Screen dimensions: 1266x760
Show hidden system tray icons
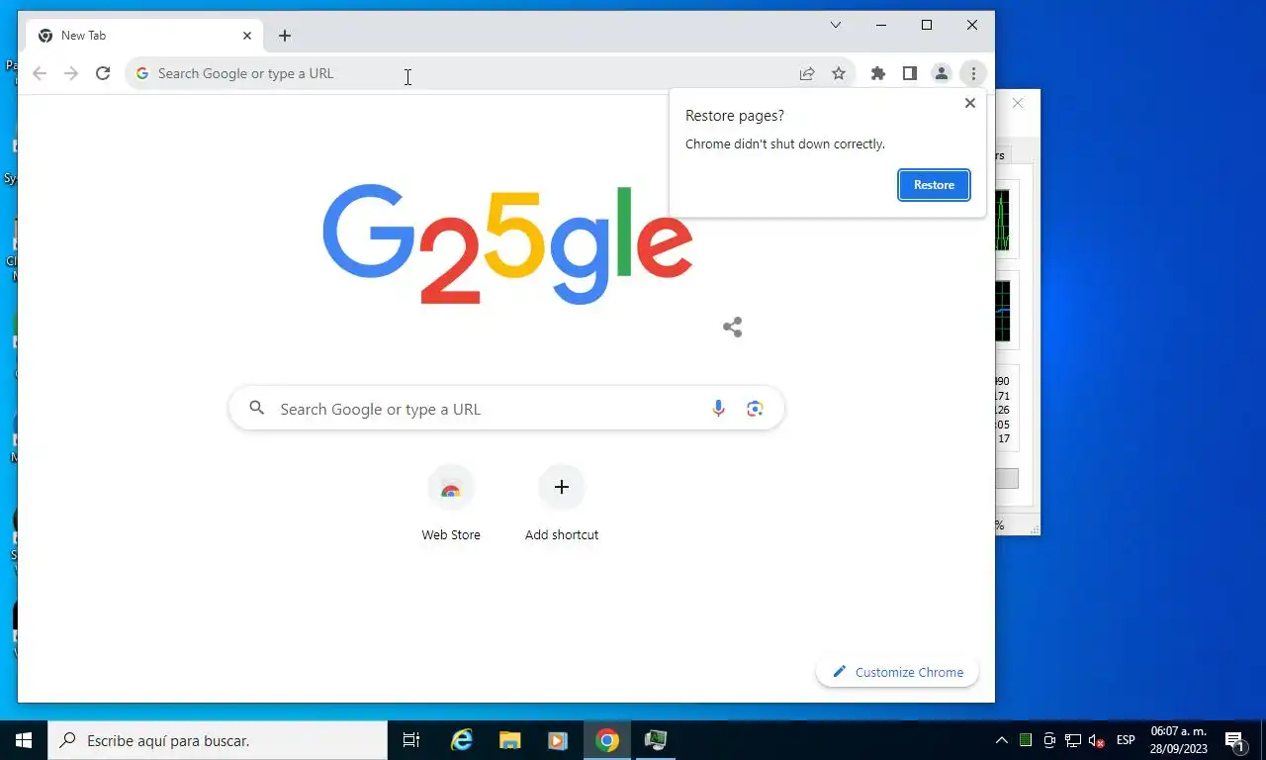tap(1002, 740)
